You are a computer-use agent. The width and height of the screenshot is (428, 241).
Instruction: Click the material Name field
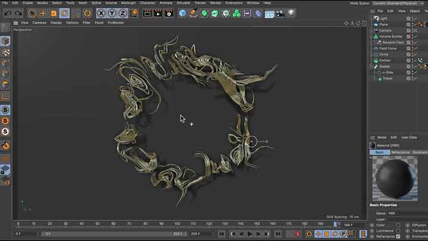point(408,214)
